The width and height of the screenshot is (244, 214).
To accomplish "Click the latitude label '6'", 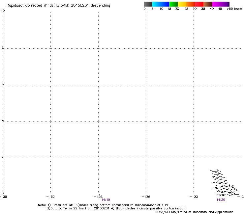I will (3, 84).
